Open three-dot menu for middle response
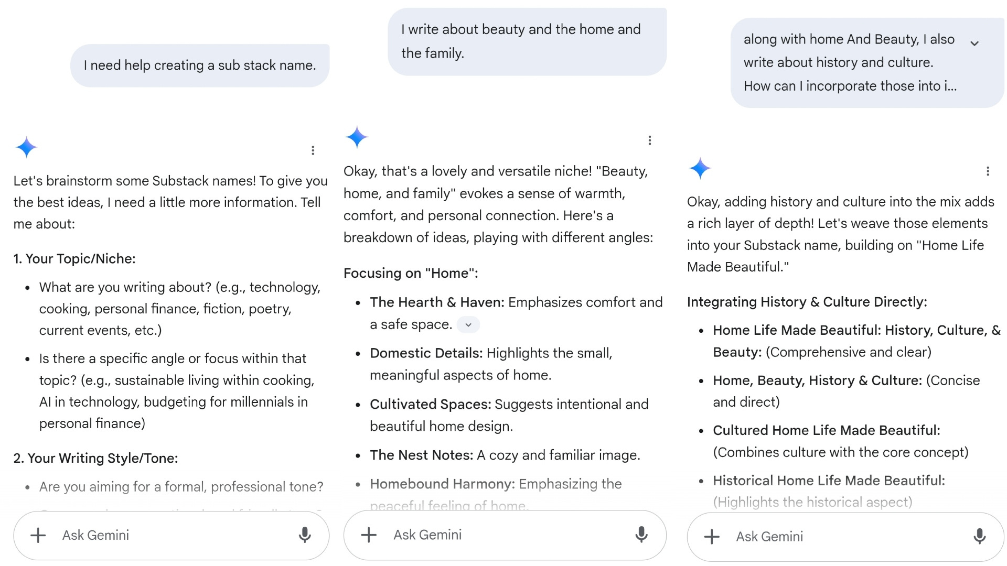The height and width of the screenshot is (566, 1007). [x=650, y=140]
